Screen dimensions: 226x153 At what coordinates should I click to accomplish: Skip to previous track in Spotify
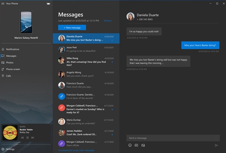(22, 138)
